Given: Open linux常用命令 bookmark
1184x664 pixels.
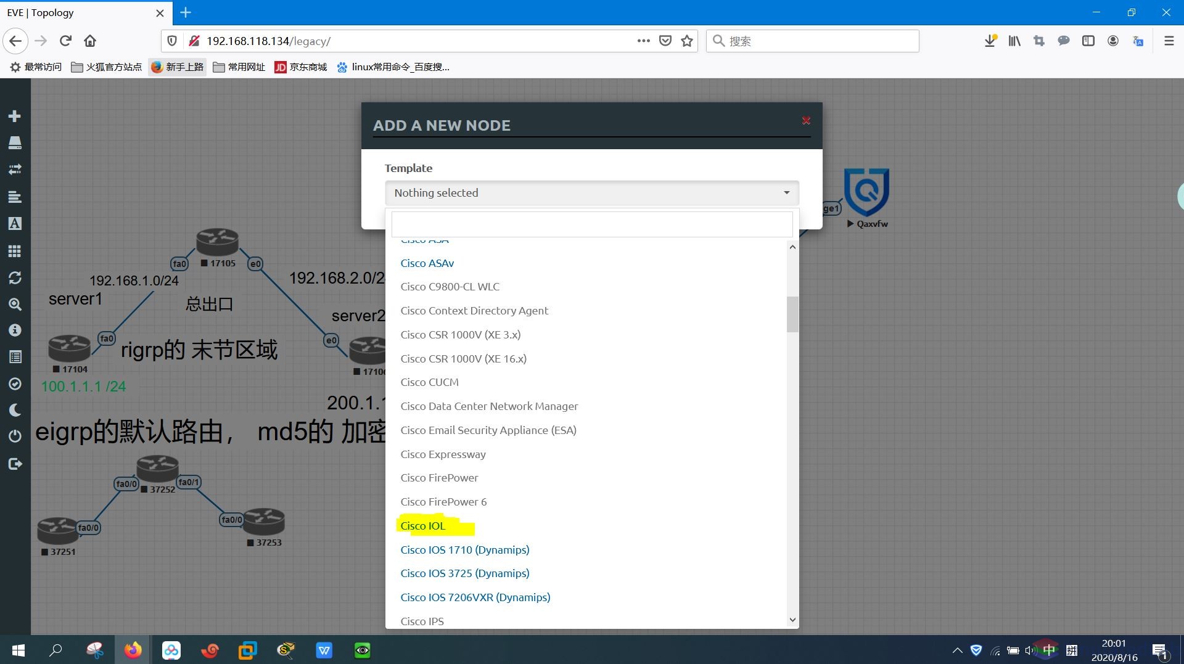Looking at the screenshot, I should pyautogui.click(x=393, y=67).
